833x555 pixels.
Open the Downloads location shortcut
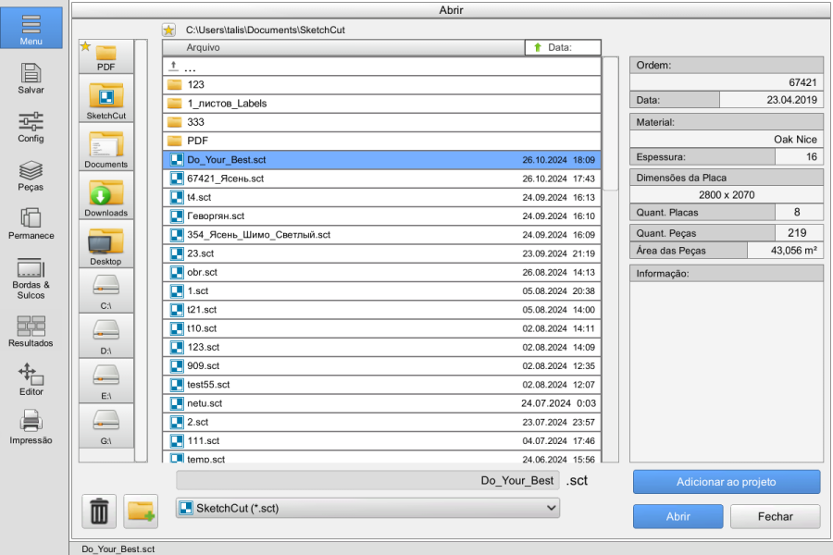tap(106, 196)
